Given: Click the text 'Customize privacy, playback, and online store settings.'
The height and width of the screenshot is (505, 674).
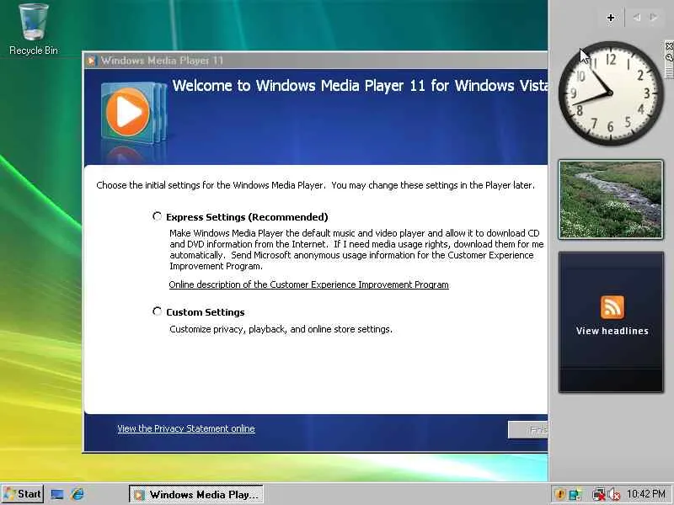Looking at the screenshot, I should pyautogui.click(x=281, y=329).
